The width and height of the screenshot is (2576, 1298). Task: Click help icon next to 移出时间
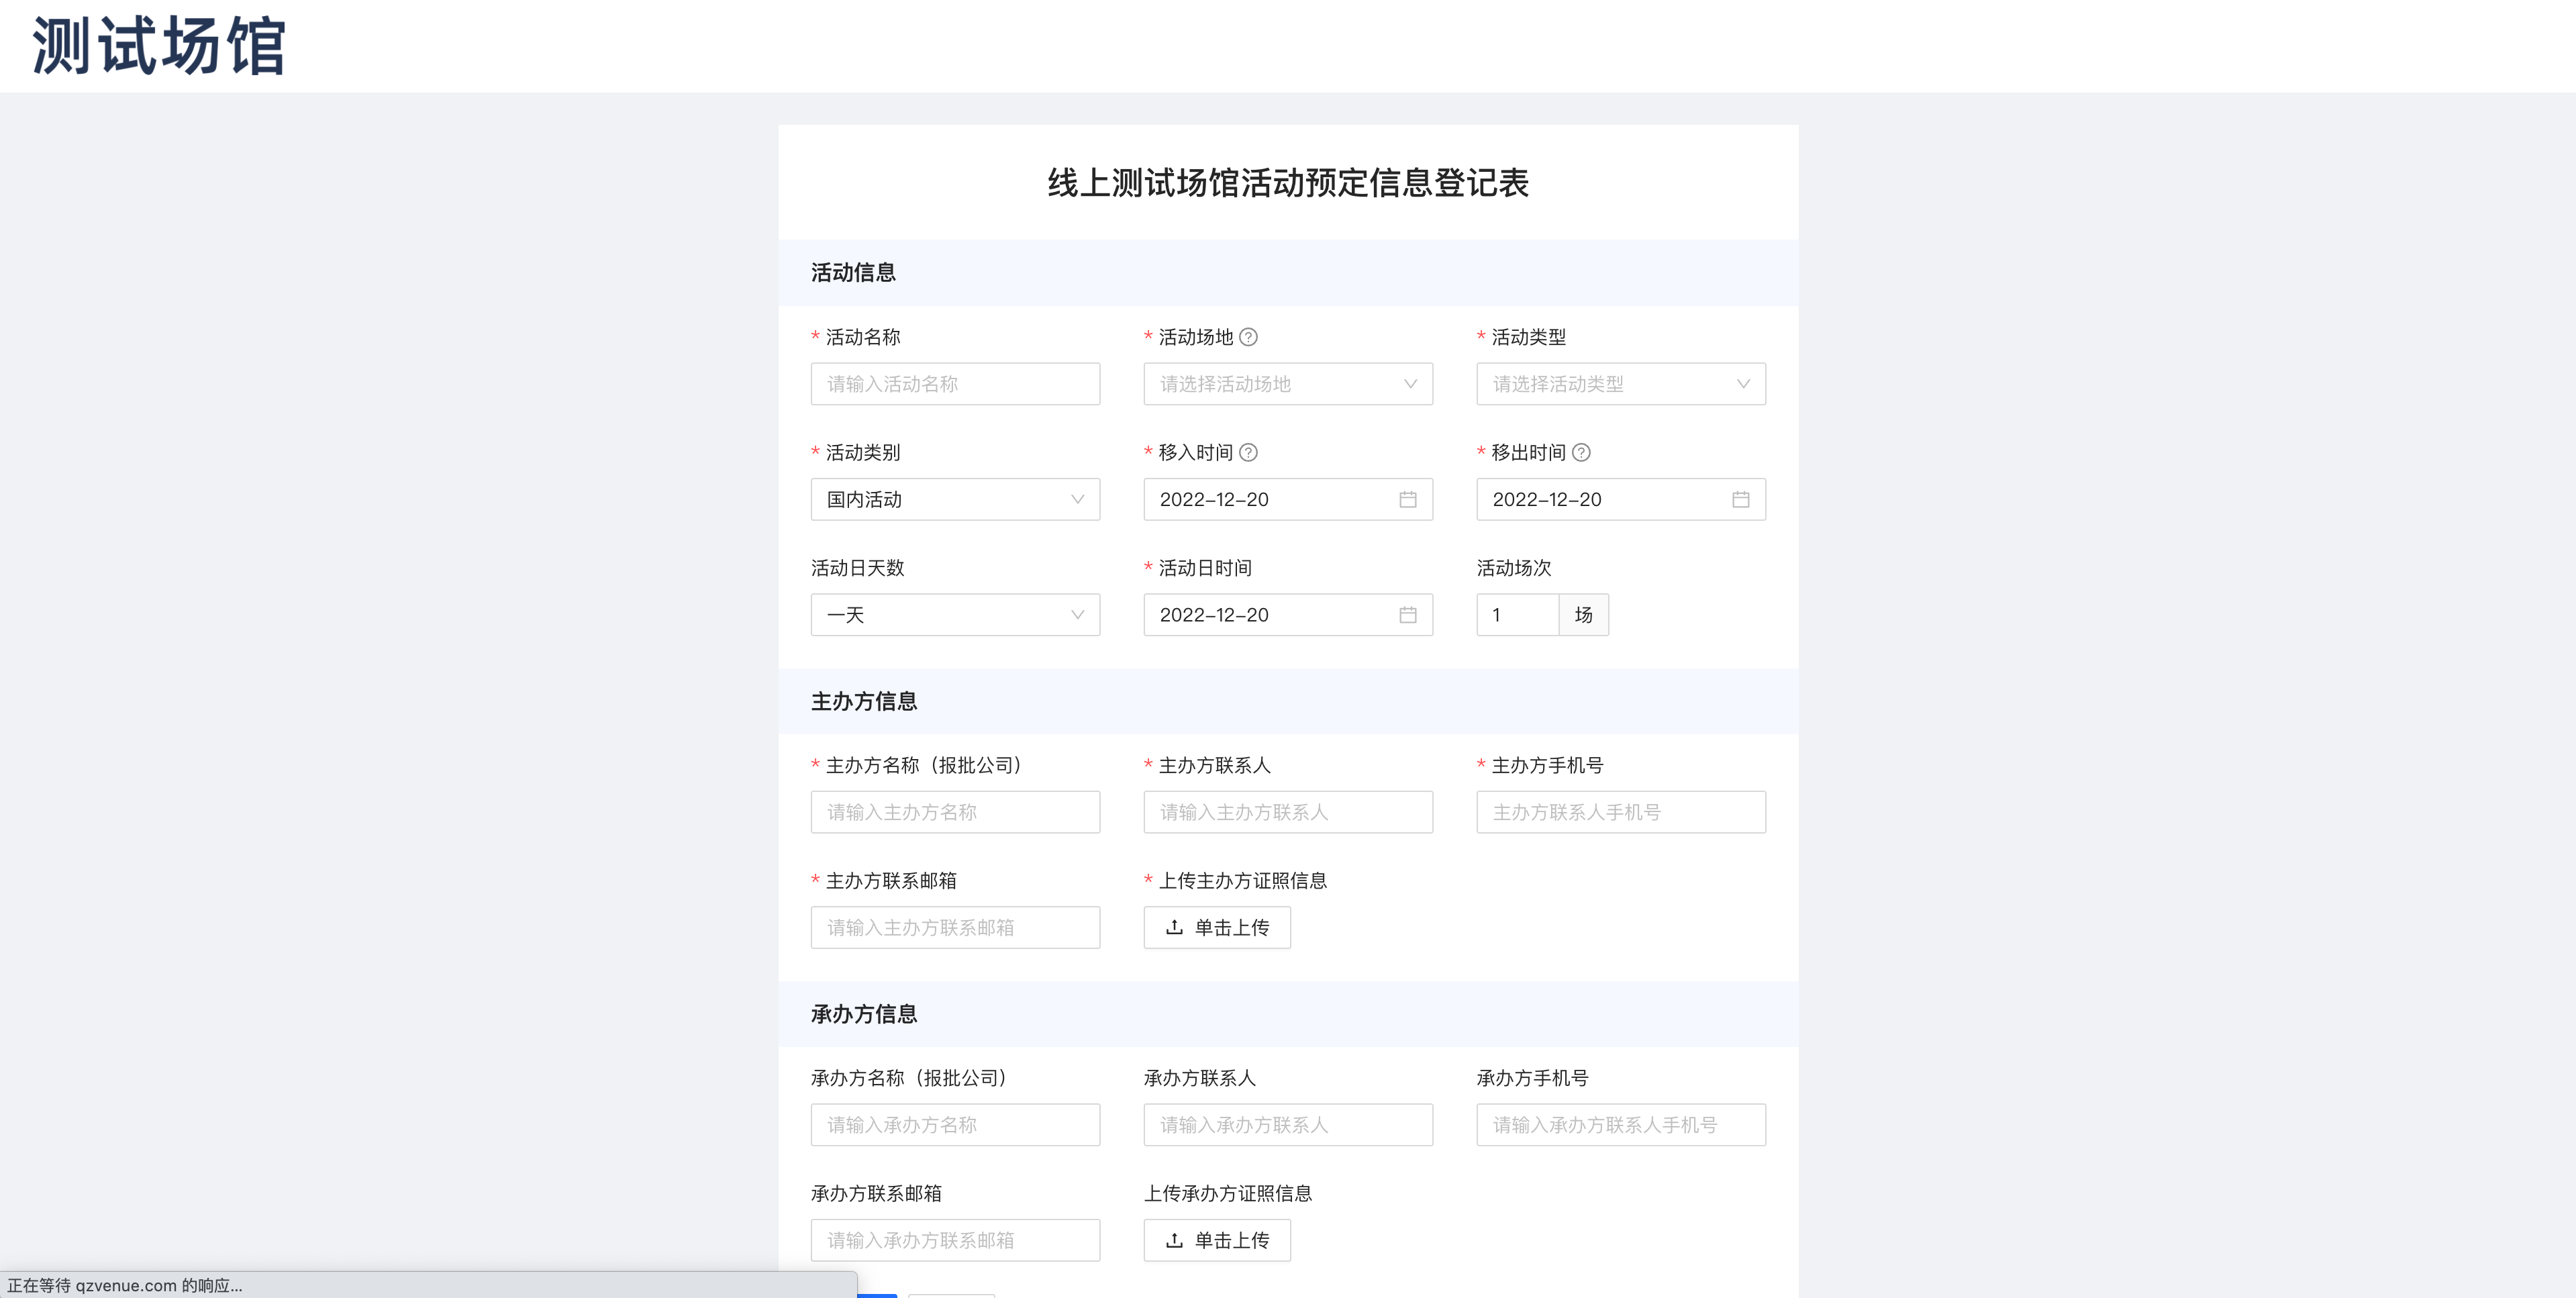(x=1581, y=453)
